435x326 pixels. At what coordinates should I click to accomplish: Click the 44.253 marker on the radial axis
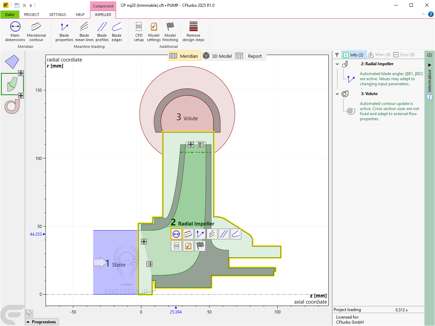pyautogui.click(x=37, y=234)
